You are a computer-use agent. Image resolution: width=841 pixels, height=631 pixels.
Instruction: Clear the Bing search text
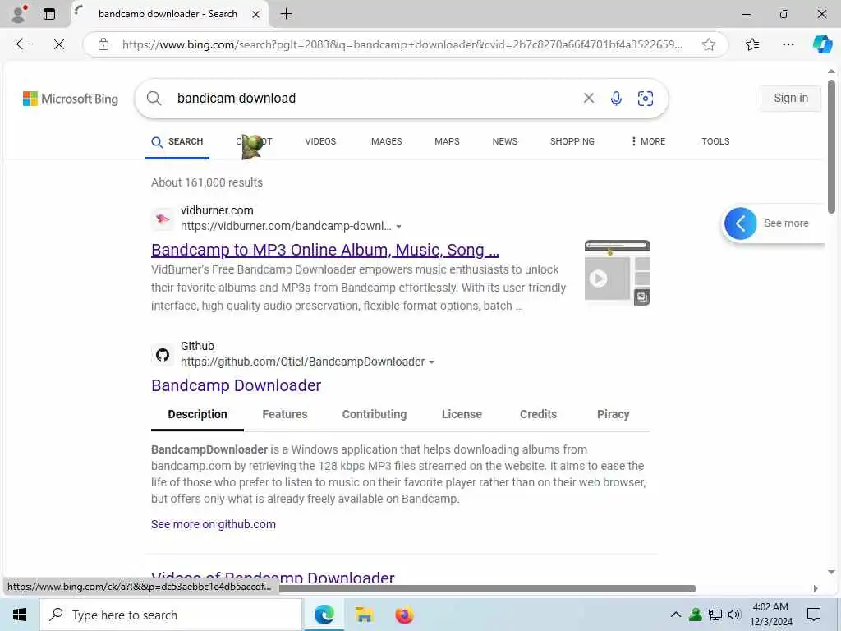pos(588,98)
